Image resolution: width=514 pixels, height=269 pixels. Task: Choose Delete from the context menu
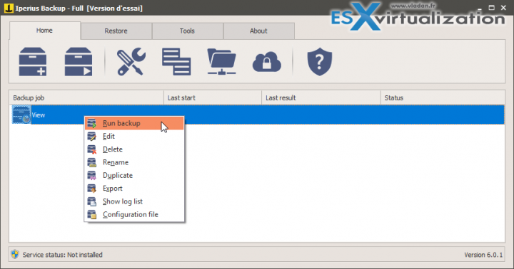134,149
